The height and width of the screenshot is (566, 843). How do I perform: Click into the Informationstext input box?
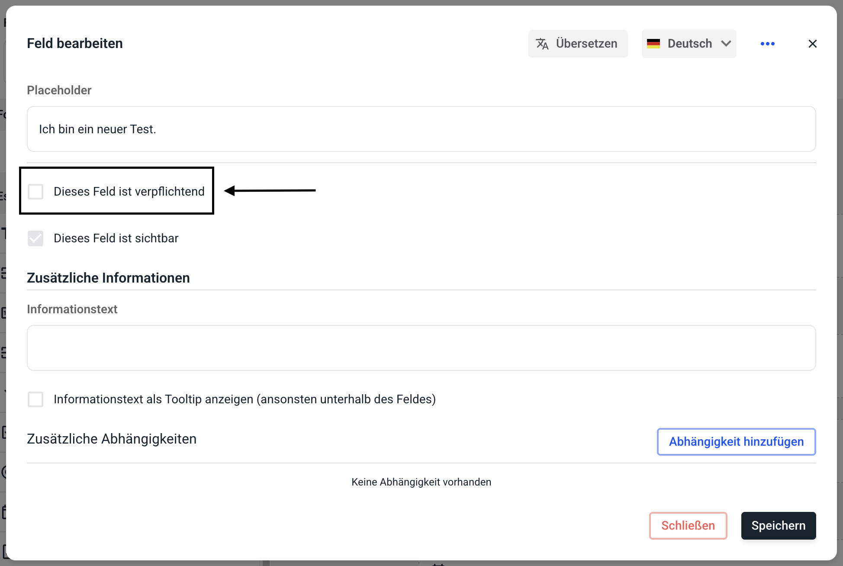(421, 348)
